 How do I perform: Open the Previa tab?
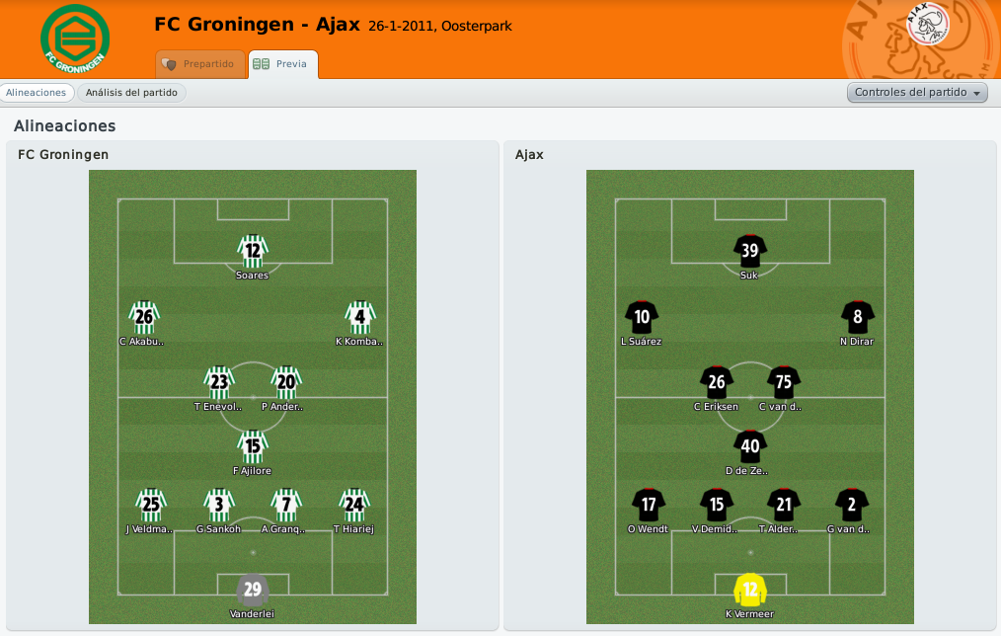[x=282, y=64]
